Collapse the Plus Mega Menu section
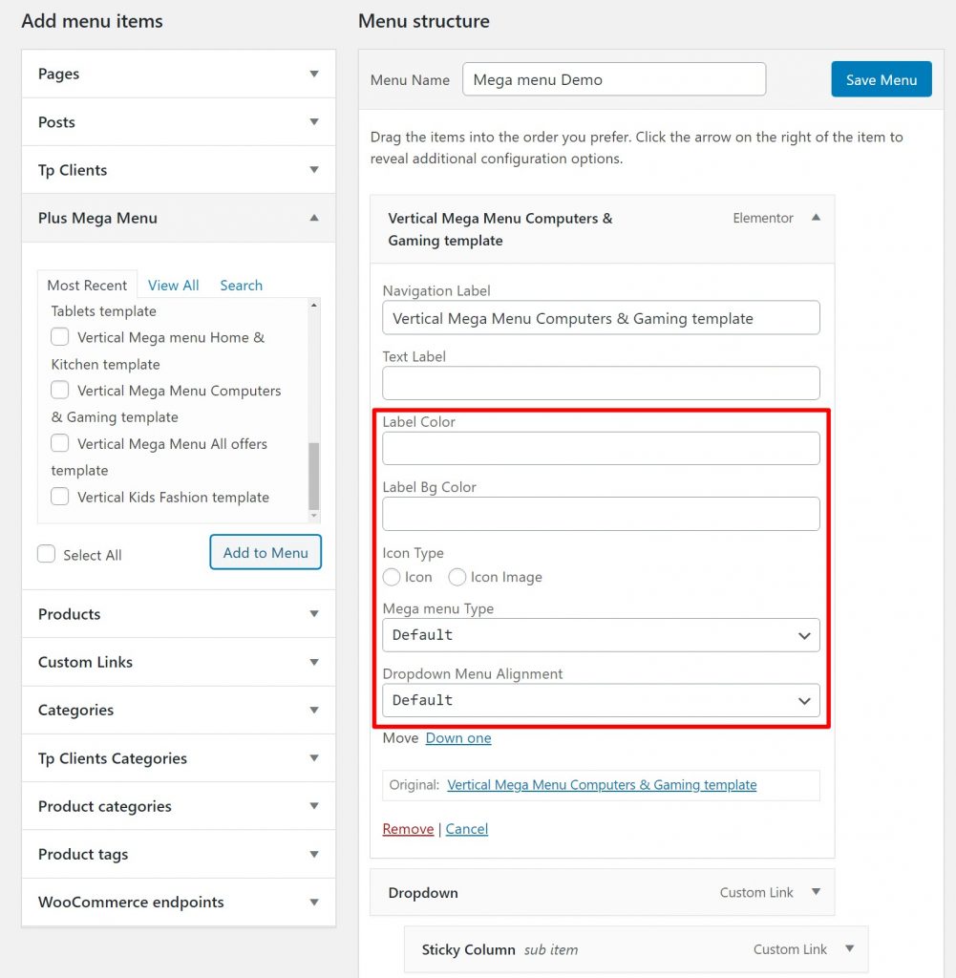956x978 pixels. coord(313,218)
